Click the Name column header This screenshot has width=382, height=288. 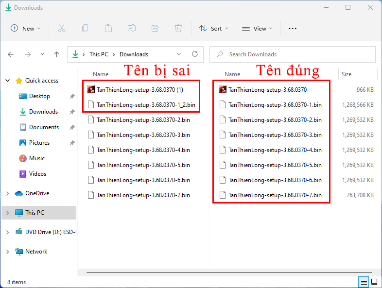point(101,74)
